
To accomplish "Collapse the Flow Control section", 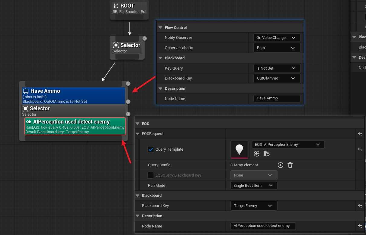I will (160, 27).
